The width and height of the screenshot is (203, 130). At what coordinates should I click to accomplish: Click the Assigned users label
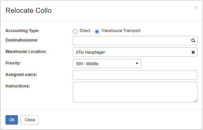point(21,75)
